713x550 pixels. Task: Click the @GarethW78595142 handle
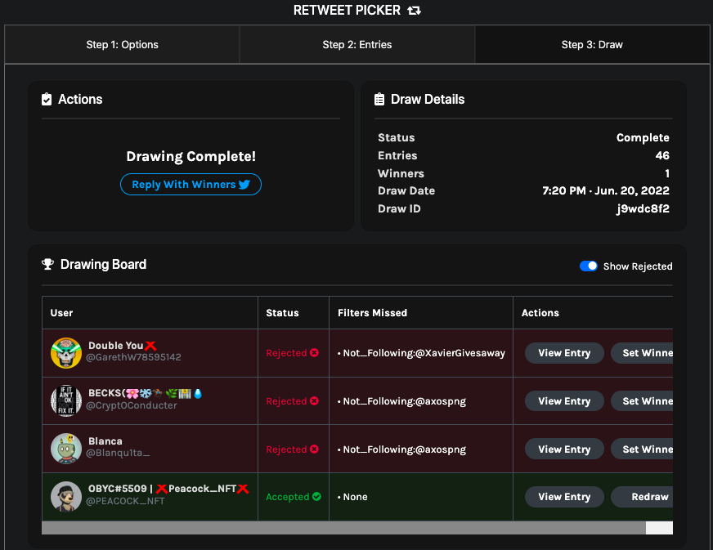point(134,357)
